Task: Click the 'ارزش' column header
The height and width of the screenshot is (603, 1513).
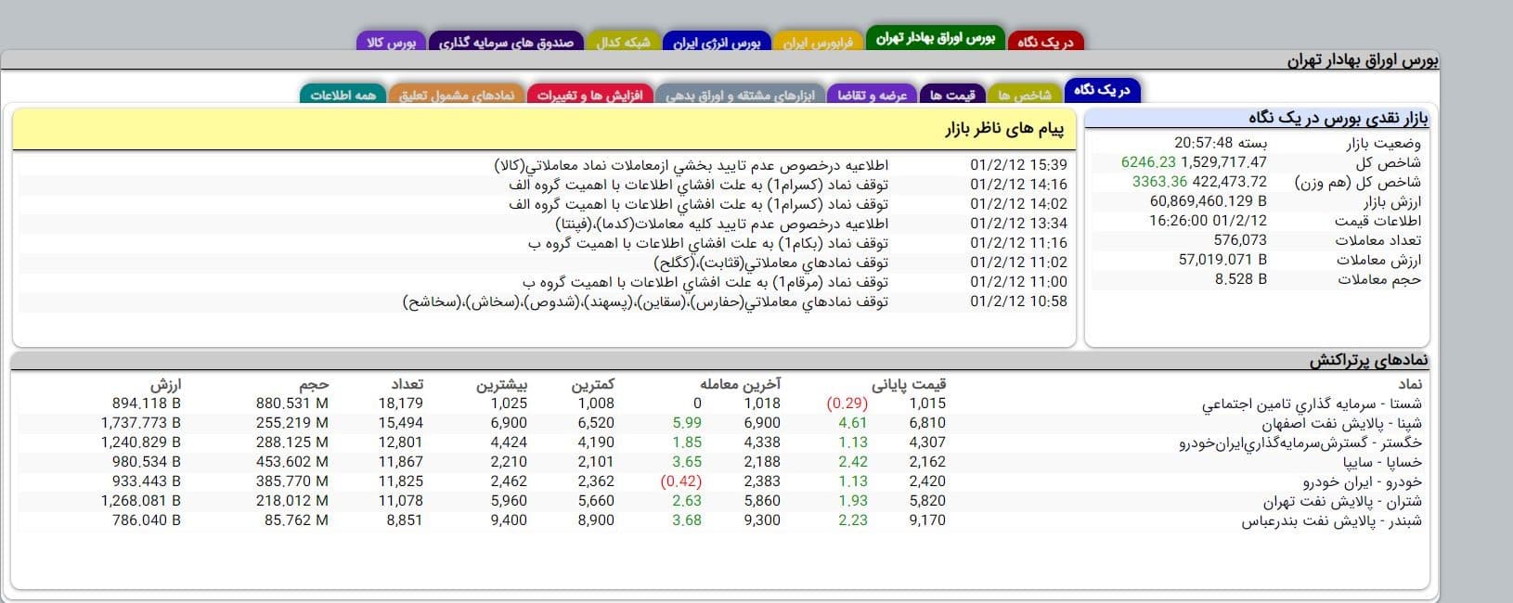Action: (x=166, y=384)
